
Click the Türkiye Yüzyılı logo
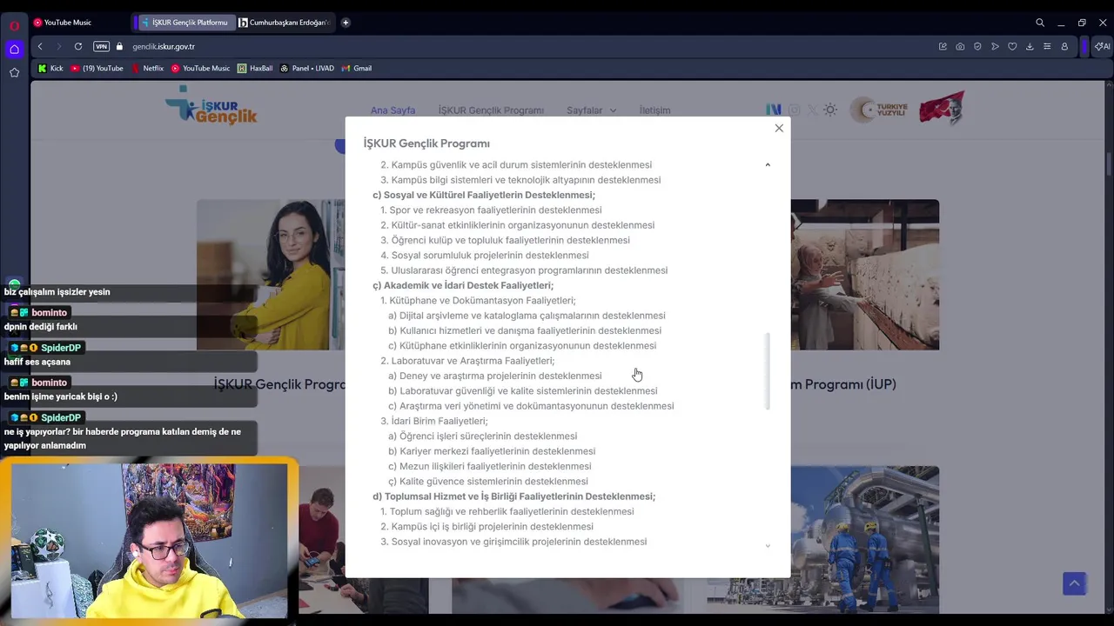click(x=879, y=110)
